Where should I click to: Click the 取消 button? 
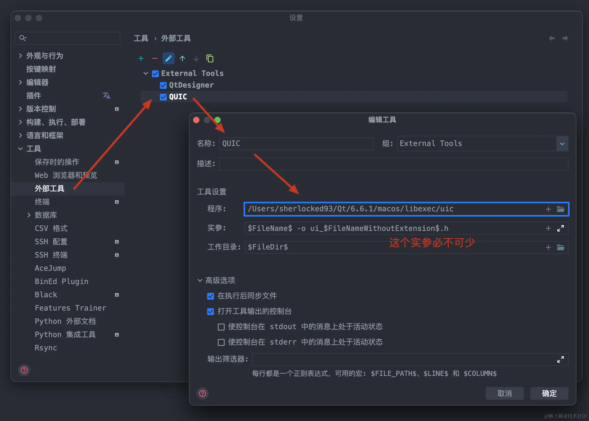coord(505,393)
